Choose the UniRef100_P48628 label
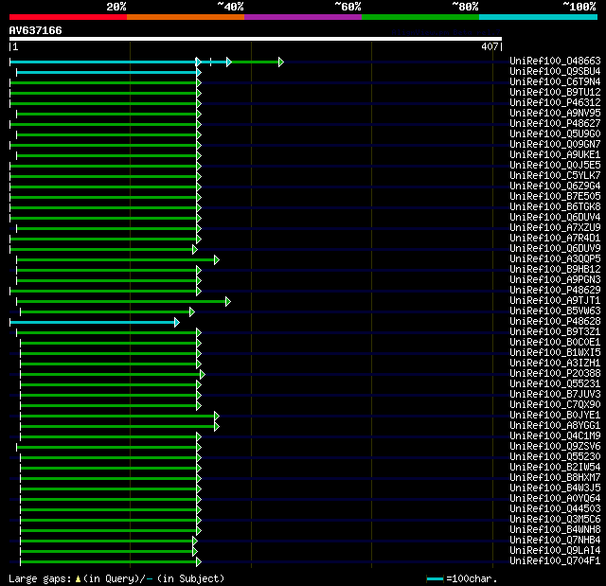 555,321
